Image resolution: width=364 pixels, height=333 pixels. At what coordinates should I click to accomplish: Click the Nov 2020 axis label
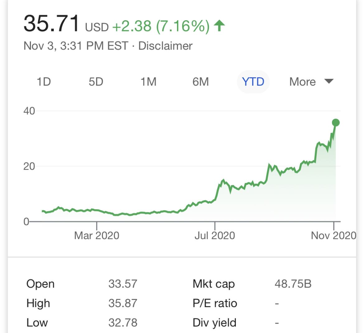pos(334,235)
